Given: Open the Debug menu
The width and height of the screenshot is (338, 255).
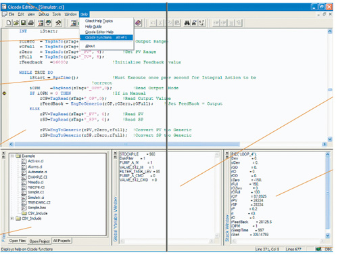Looking at the screenshot, I should coord(43,14).
